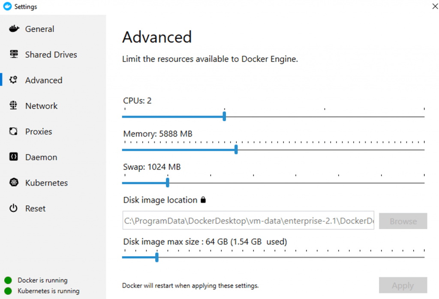
Task: Click the CPUs slider handle
Action: tap(224, 117)
